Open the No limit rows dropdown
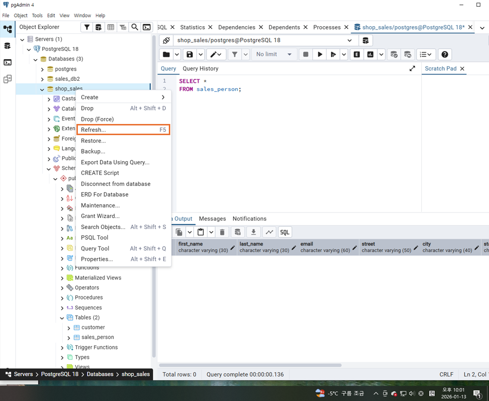Viewport: 489px width, 401px height. click(x=274, y=54)
